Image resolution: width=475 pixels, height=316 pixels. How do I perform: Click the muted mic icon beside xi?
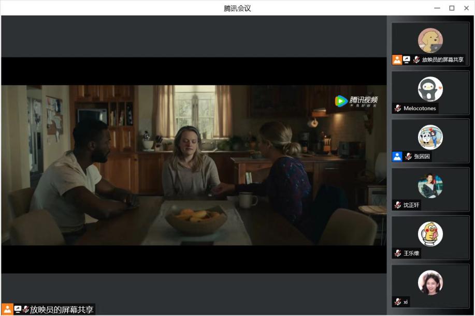coord(398,302)
